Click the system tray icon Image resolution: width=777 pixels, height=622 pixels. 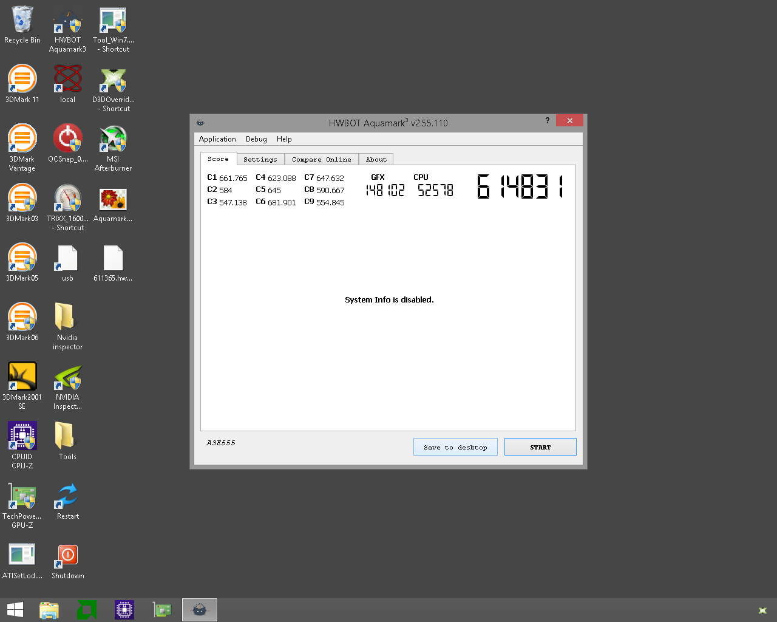pyautogui.click(x=762, y=610)
